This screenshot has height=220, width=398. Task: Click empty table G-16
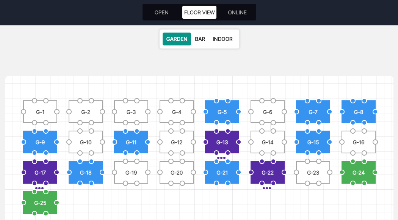tap(359, 142)
